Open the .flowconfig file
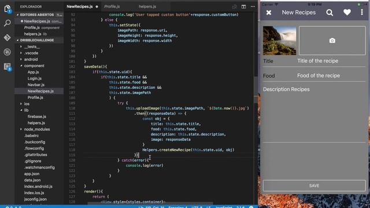 click(x=34, y=148)
